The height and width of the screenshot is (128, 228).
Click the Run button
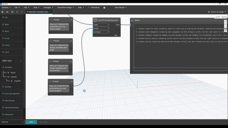coord(31,122)
